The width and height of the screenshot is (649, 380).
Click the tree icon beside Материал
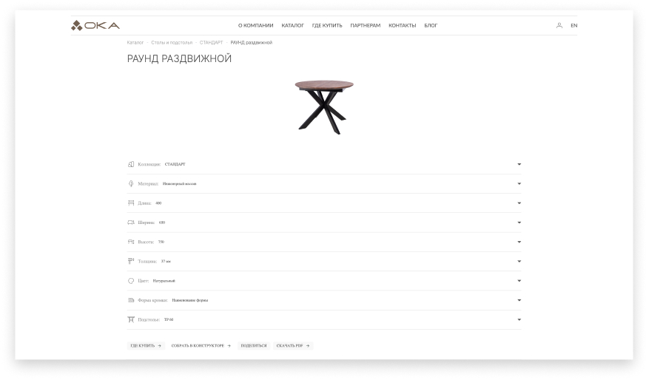click(x=131, y=183)
